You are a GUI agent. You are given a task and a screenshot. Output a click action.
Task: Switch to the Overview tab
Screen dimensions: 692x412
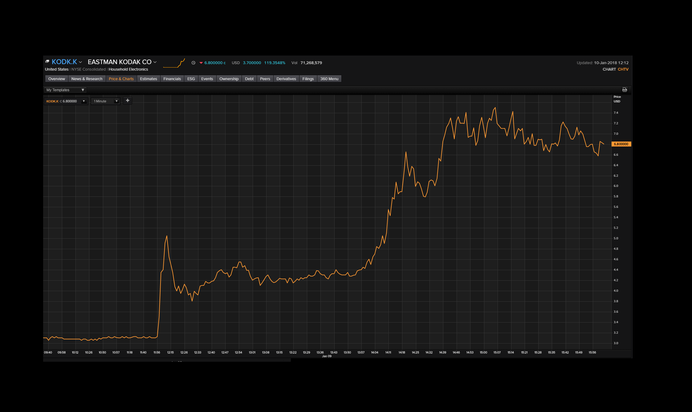(56, 79)
